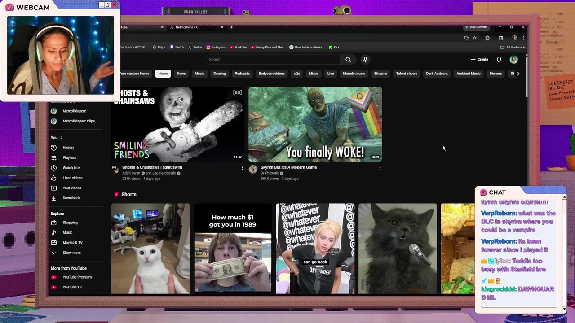Select Your custom Home chip
Screen dimensions: 575x323
pyautogui.click(x=134, y=74)
